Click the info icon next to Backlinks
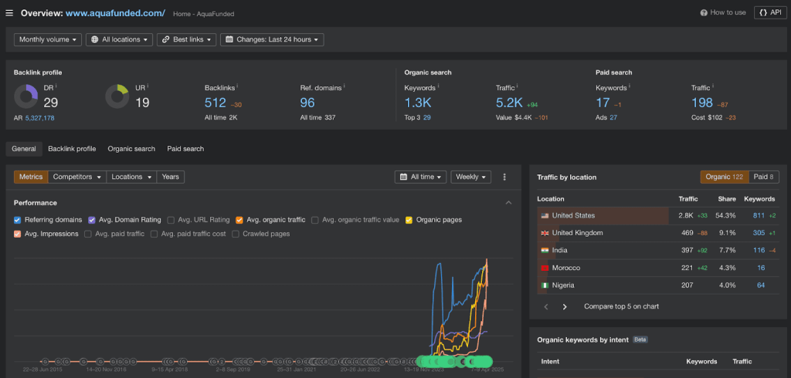This screenshot has height=378, width=791. pos(238,86)
